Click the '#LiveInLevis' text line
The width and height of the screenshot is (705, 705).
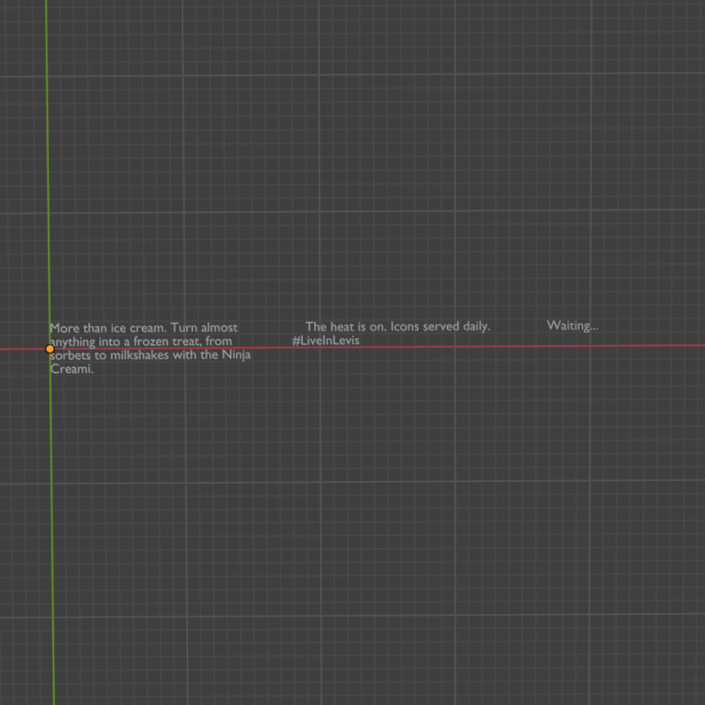click(x=326, y=341)
